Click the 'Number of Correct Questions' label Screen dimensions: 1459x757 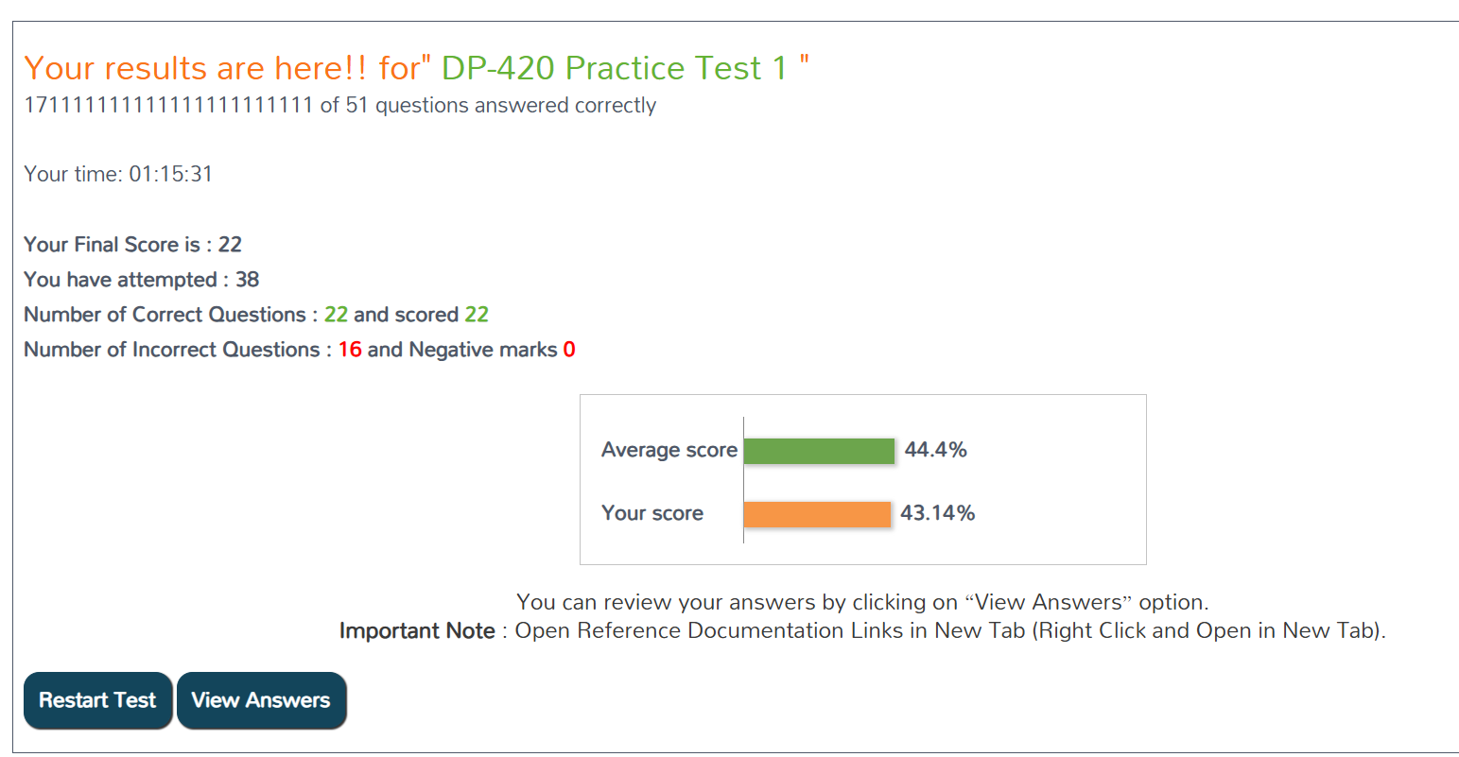point(165,315)
